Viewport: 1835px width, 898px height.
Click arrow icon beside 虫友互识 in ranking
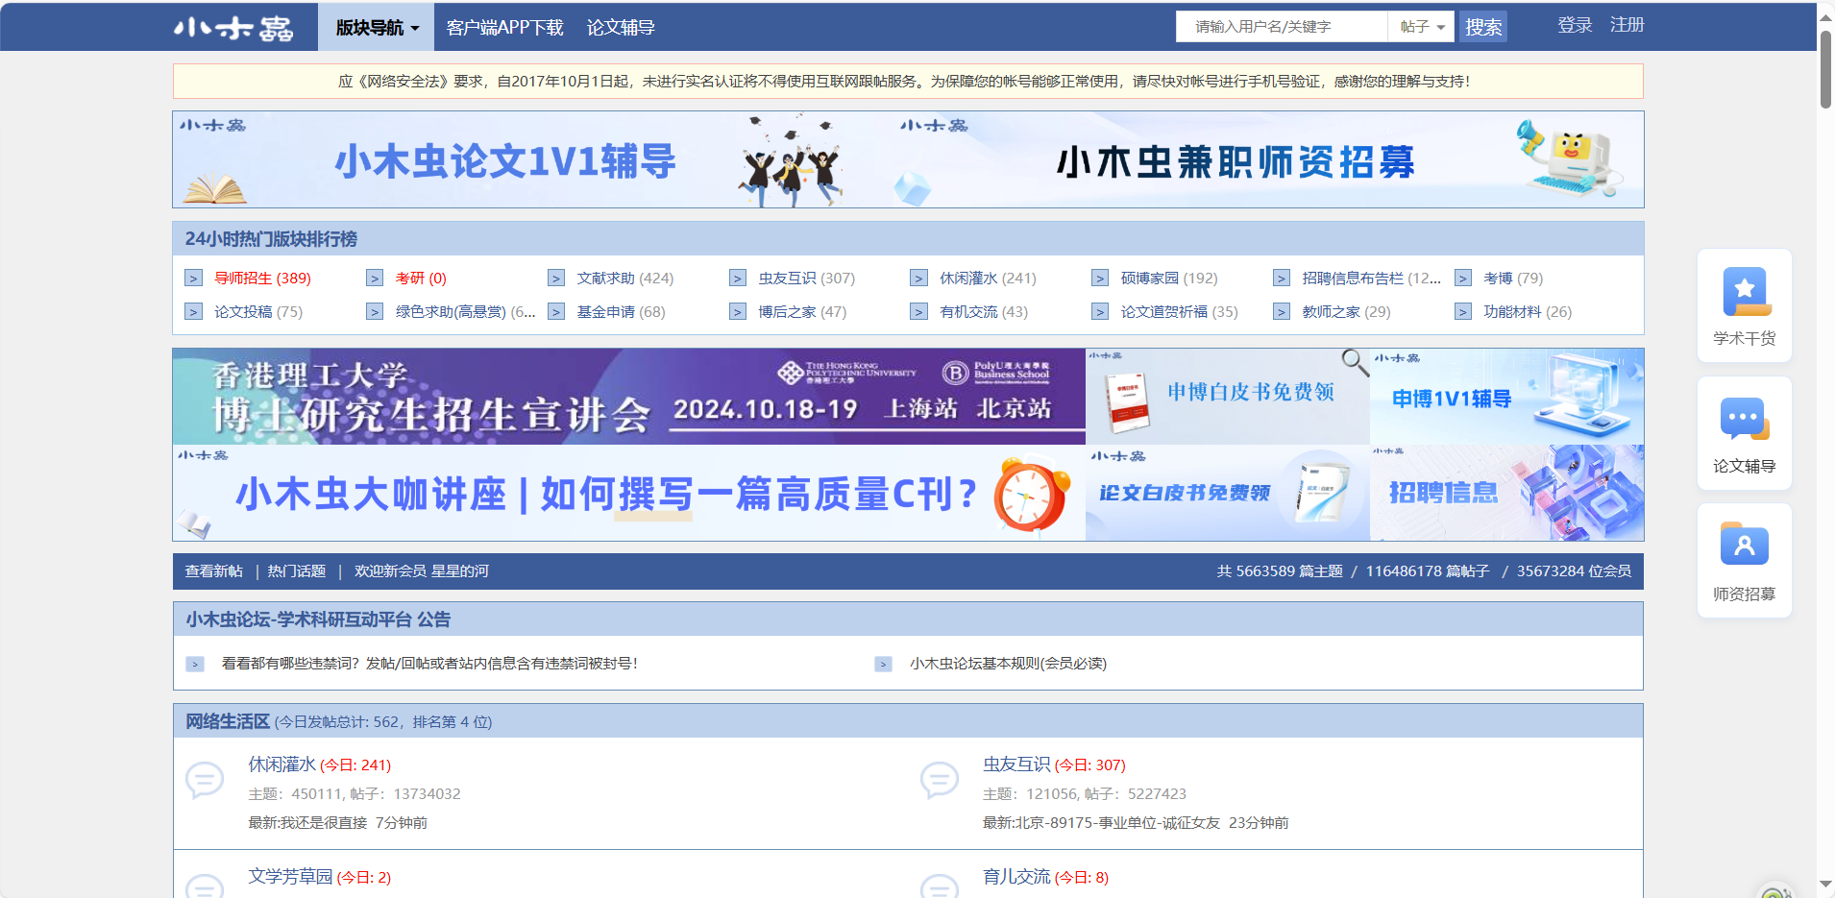coord(738,279)
